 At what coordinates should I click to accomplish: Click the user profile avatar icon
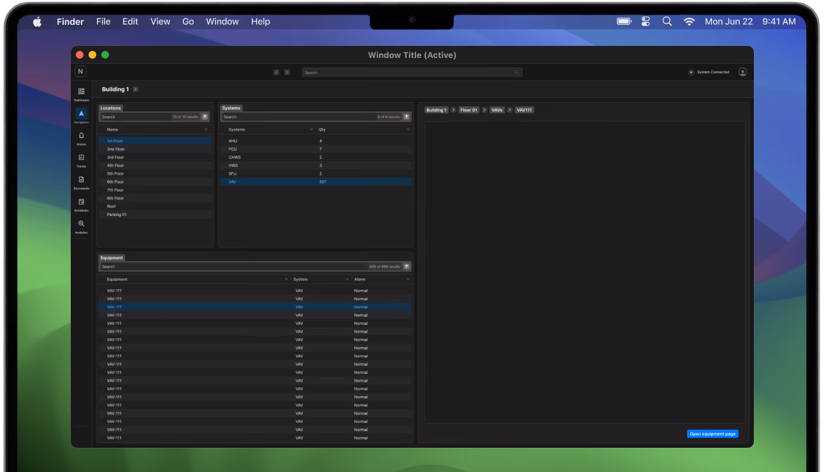click(x=742, y=72)
